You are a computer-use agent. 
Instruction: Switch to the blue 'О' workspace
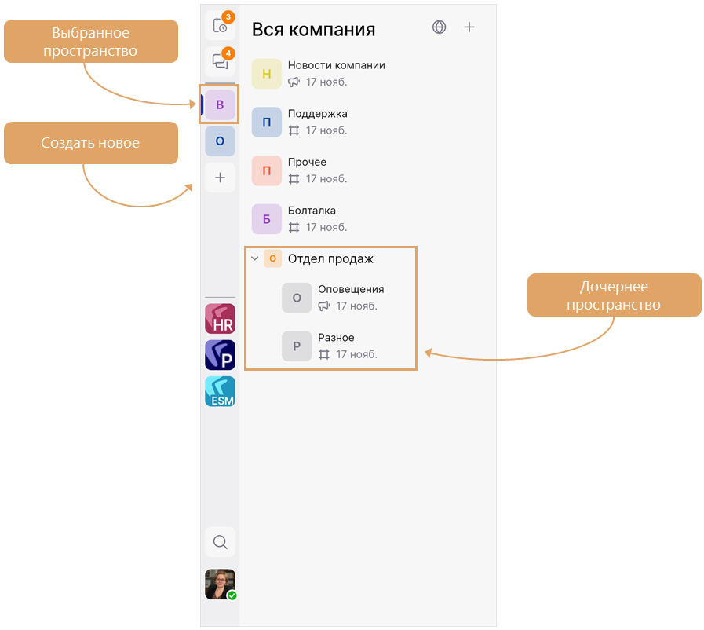pyautogui.click(x=220, y=141)
